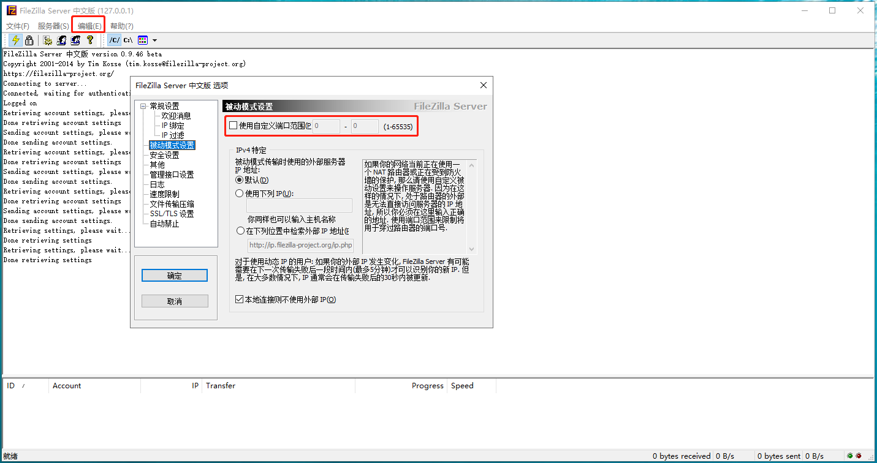This screenshot has width=877, height=463.
Task: Select the 使用下列 IP(U) radio option
Action: pyautogui.click(x=240, y=194)
